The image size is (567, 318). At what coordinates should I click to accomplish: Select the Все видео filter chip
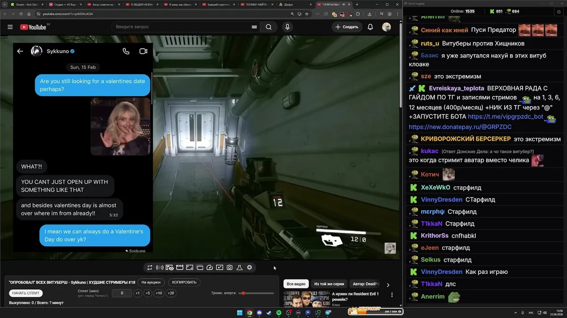click(296, 284)
